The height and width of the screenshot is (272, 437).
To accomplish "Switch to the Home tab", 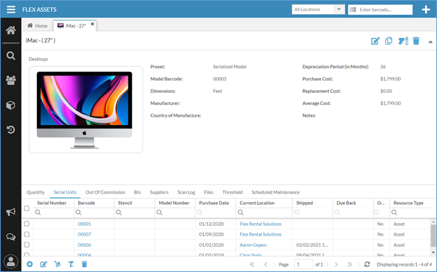I will click(x=37, y=26).
